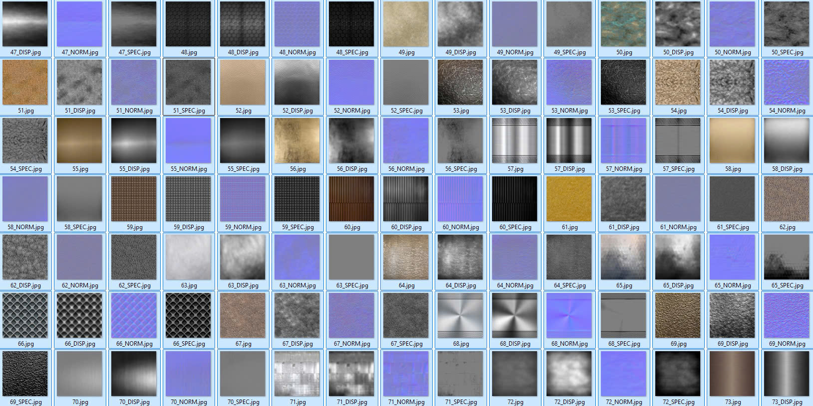
Task: Click the 50.jpg teal marble thumbnail
Action: click(623, 24)
